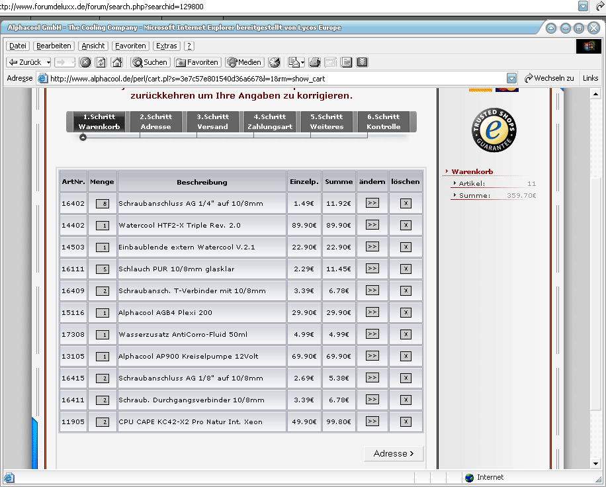Delete Watercool HTF2-X Triple from cart
This screenshot has height=487, width=606.
pos(406,226)
